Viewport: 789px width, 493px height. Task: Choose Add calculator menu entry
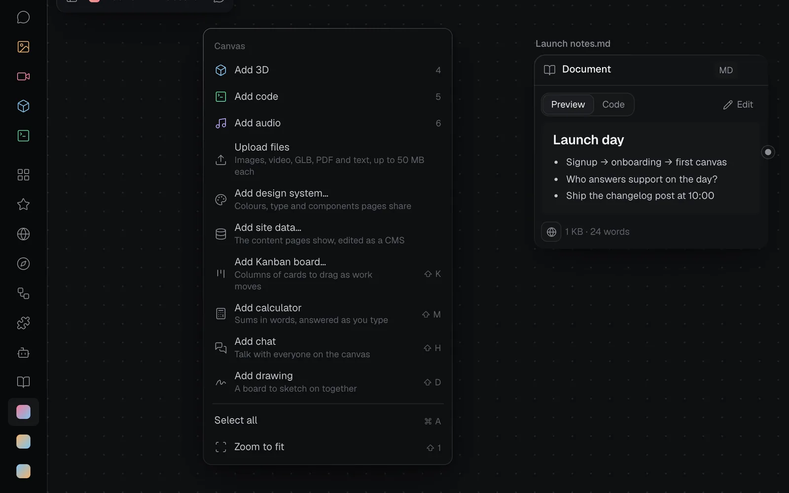[x=327, y=314]
